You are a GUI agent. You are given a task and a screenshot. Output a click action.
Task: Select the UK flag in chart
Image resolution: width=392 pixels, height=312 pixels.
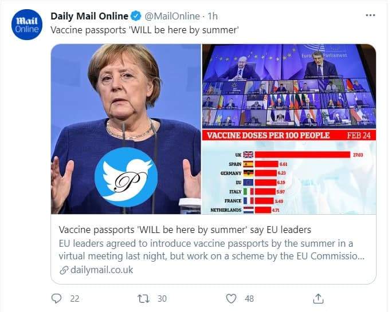(x=248, y=155)
